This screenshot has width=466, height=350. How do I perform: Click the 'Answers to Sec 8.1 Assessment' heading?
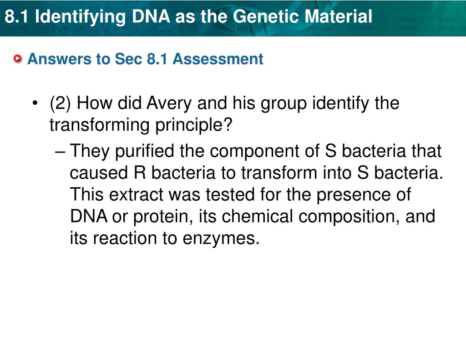[145, 59]
